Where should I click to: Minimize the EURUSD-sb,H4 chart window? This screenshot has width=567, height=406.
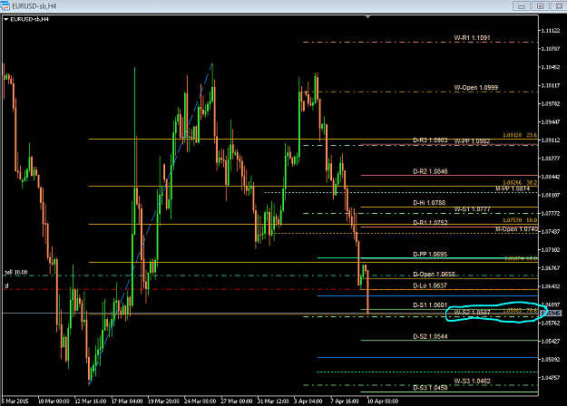(x=522, y=6)
